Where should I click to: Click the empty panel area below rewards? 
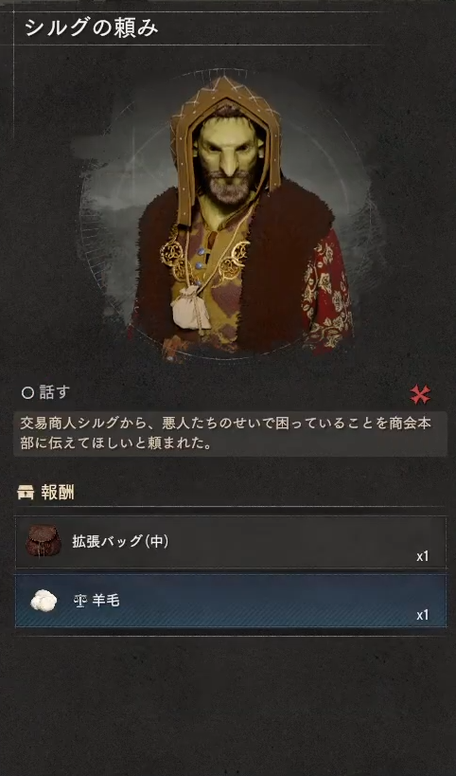coord(228,703)
